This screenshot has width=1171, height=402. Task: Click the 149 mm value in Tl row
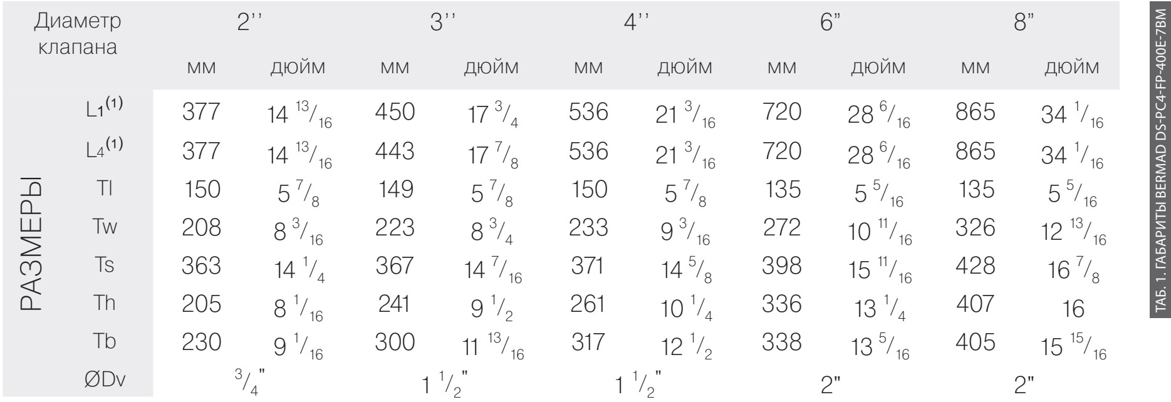point(394,190)
